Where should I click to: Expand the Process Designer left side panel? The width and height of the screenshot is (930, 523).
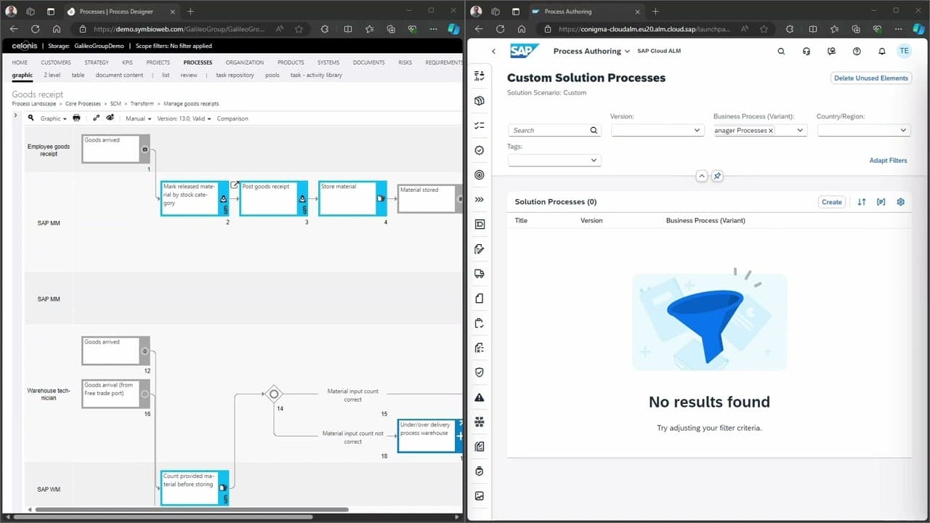pyautogui.click(x=16, y=115)
